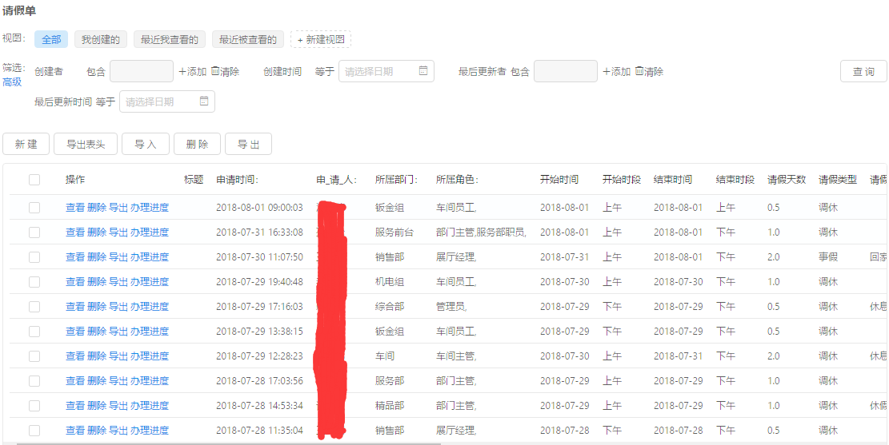The height and width of the screenshot is (445, 889).
Task: Click 办理进度 link in first row
Action: [150, 208]
